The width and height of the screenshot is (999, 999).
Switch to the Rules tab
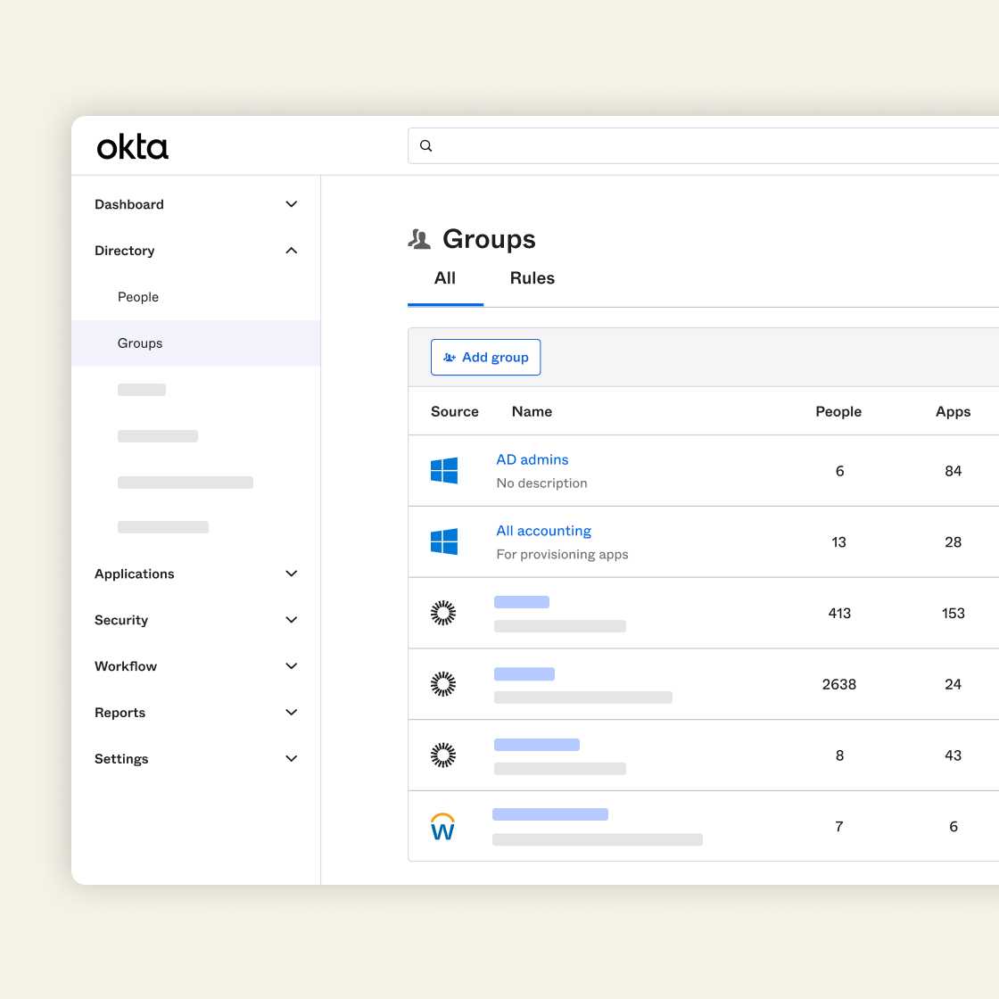532,278
